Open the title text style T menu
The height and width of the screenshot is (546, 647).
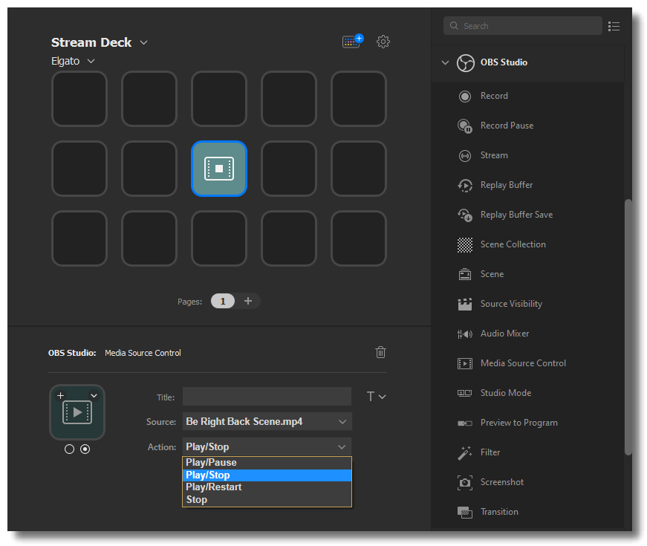click(x=376, y=397)
